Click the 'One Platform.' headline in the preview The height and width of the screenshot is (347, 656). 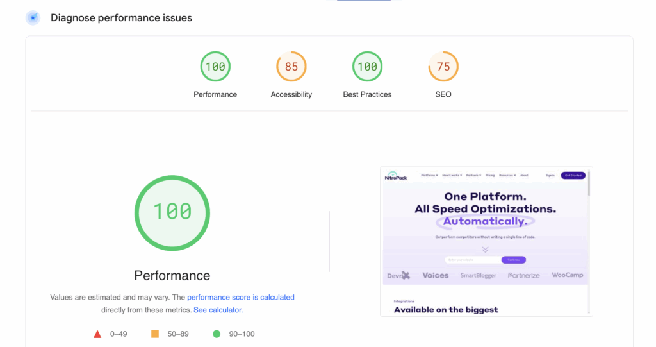486,196
